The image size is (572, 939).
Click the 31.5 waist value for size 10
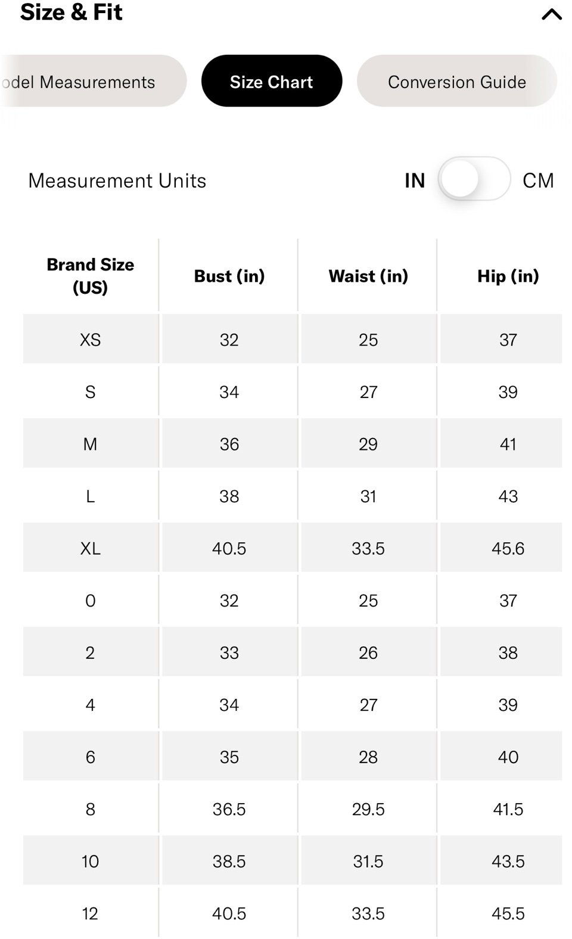pos(368,861)
